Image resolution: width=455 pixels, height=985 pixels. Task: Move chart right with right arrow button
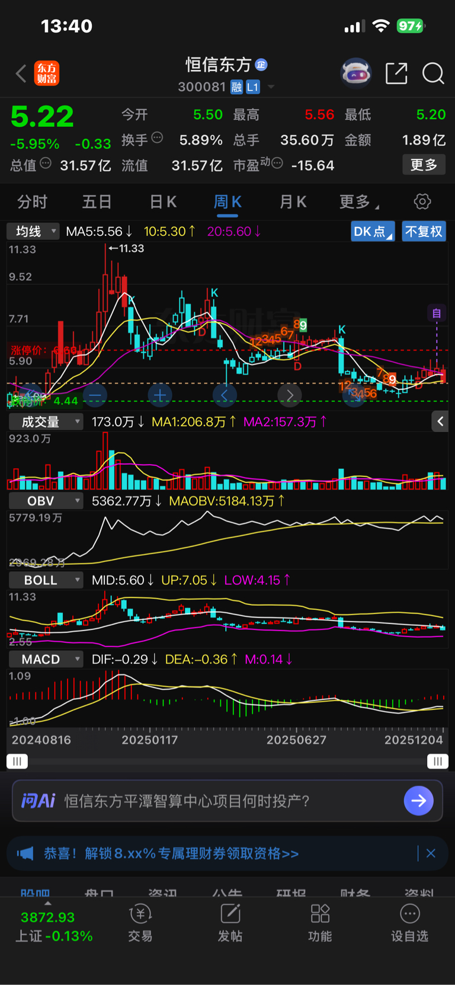[290, 395]
